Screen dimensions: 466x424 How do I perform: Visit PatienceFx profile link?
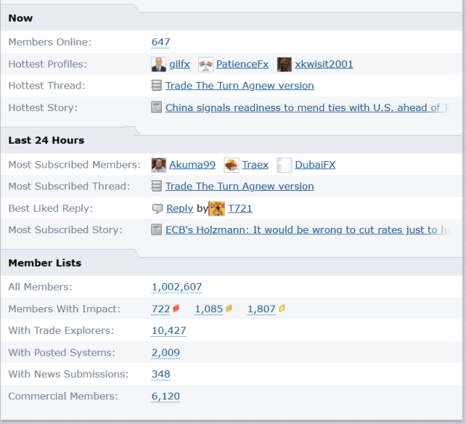tap(242, 64)
